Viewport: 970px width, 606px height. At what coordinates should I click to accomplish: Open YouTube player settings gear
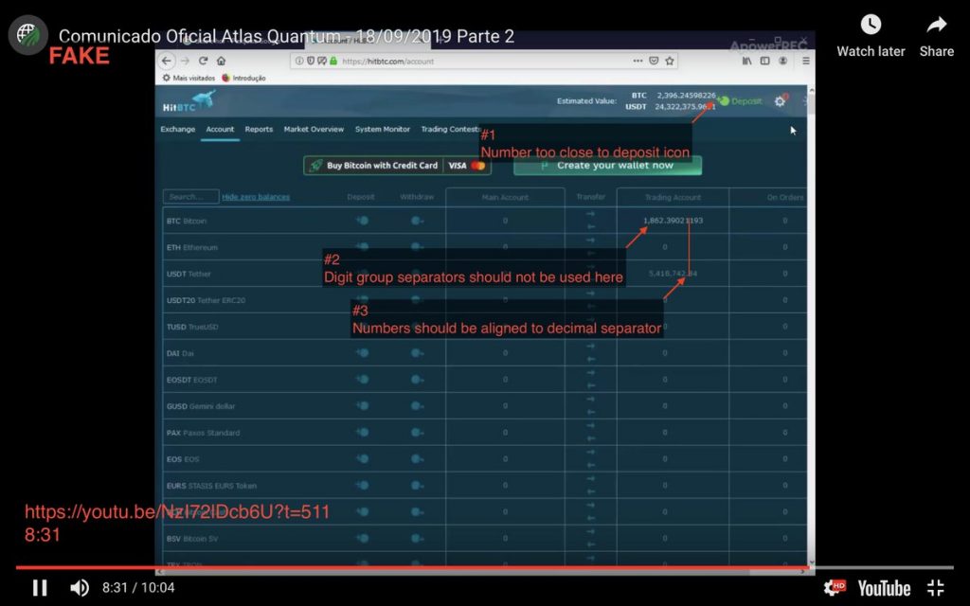(834, 587)
